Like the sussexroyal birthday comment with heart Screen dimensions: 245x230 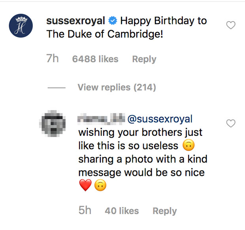pos(230,25)
